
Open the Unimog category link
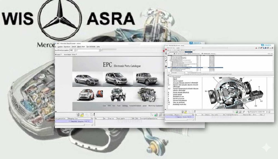[x=125, y=106]
